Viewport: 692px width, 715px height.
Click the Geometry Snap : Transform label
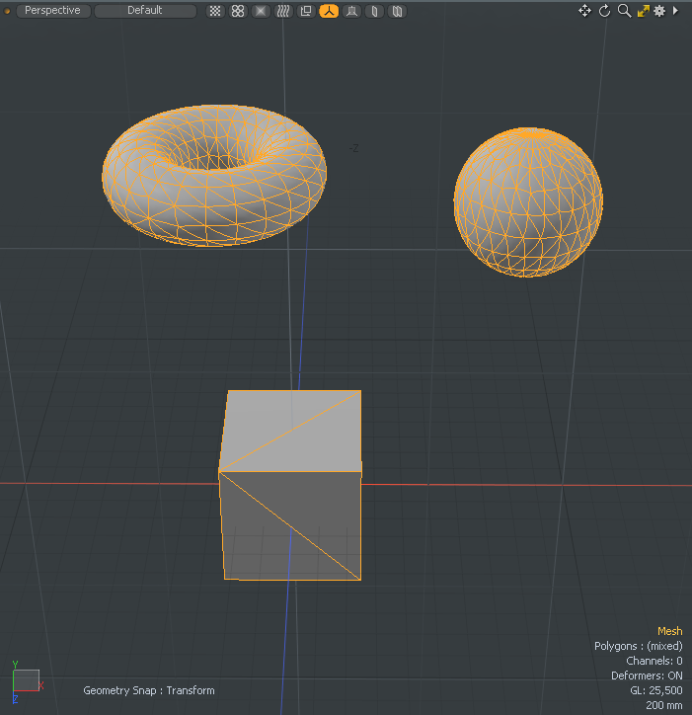coord(149,690)
